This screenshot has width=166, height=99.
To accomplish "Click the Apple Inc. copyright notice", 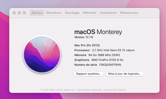I will click(x=71, y=90).
